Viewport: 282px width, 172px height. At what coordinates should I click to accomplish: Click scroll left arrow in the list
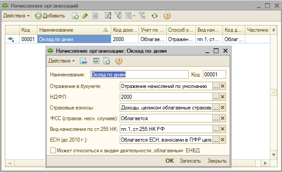(x=9, y=163)
